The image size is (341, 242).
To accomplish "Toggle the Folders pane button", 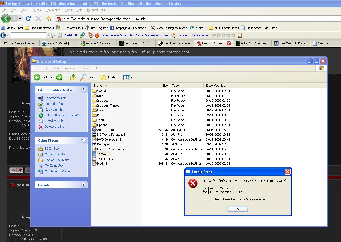I will (x=109, y=77).
